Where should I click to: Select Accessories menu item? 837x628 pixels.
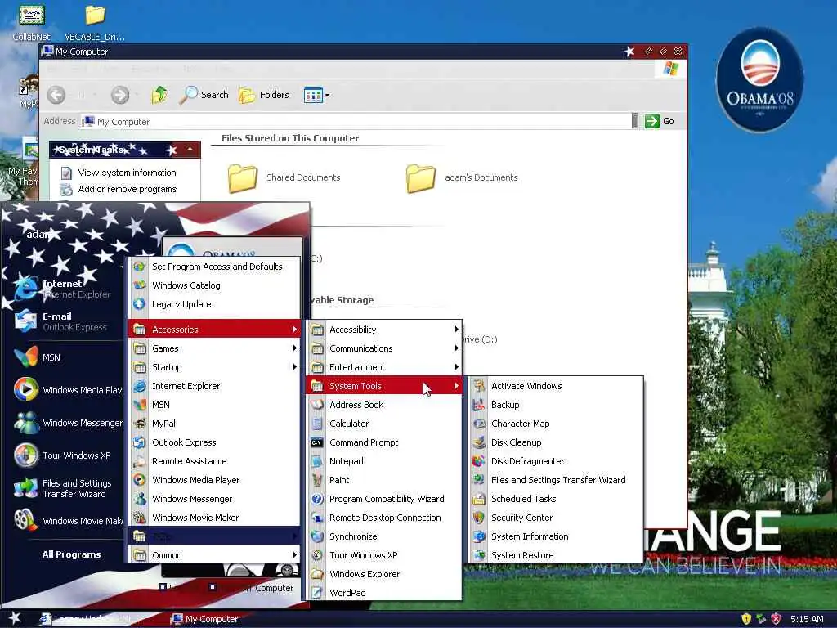pos(215,330)
